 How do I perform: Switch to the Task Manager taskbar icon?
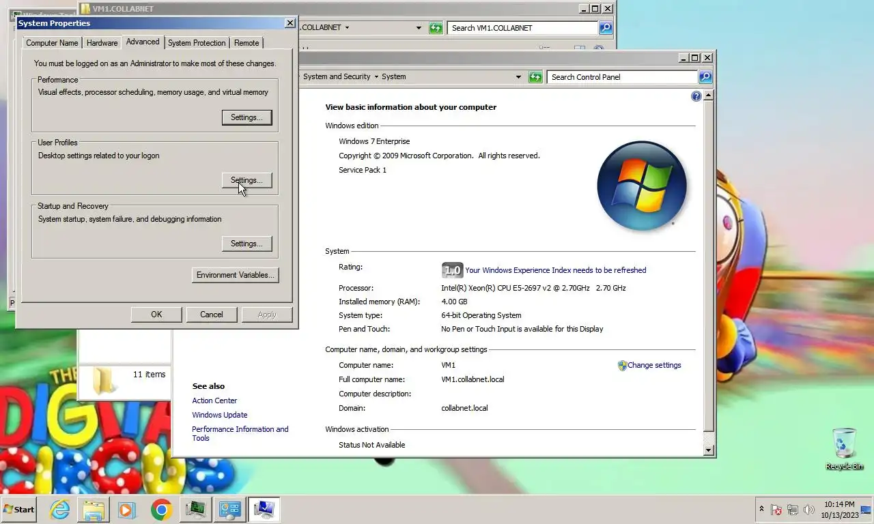[x=196, y=510]
